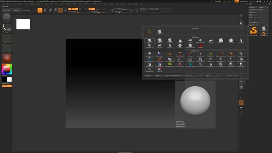Pick the Spiral3D primitive
Viewport: 272px width, 153px height.
160,46
